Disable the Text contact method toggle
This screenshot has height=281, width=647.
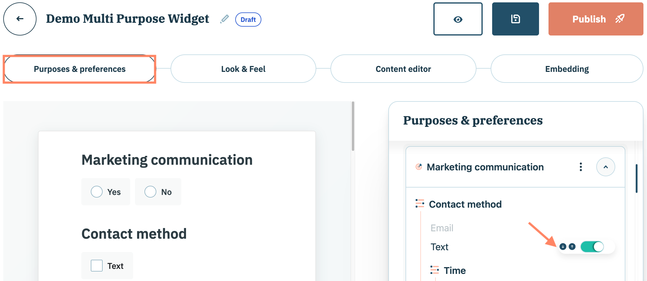pos(592,246)
